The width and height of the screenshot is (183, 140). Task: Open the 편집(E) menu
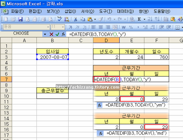click(x=35, y=11)
